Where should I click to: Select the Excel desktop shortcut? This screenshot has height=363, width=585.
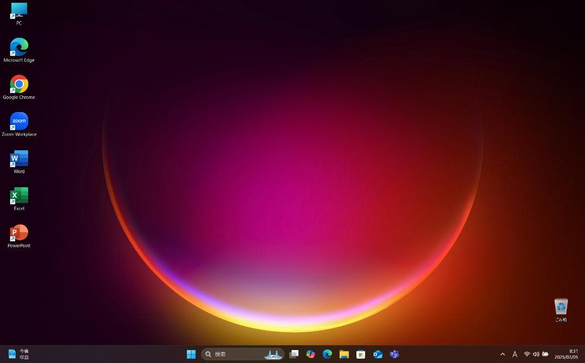click(x=19, y=196)
